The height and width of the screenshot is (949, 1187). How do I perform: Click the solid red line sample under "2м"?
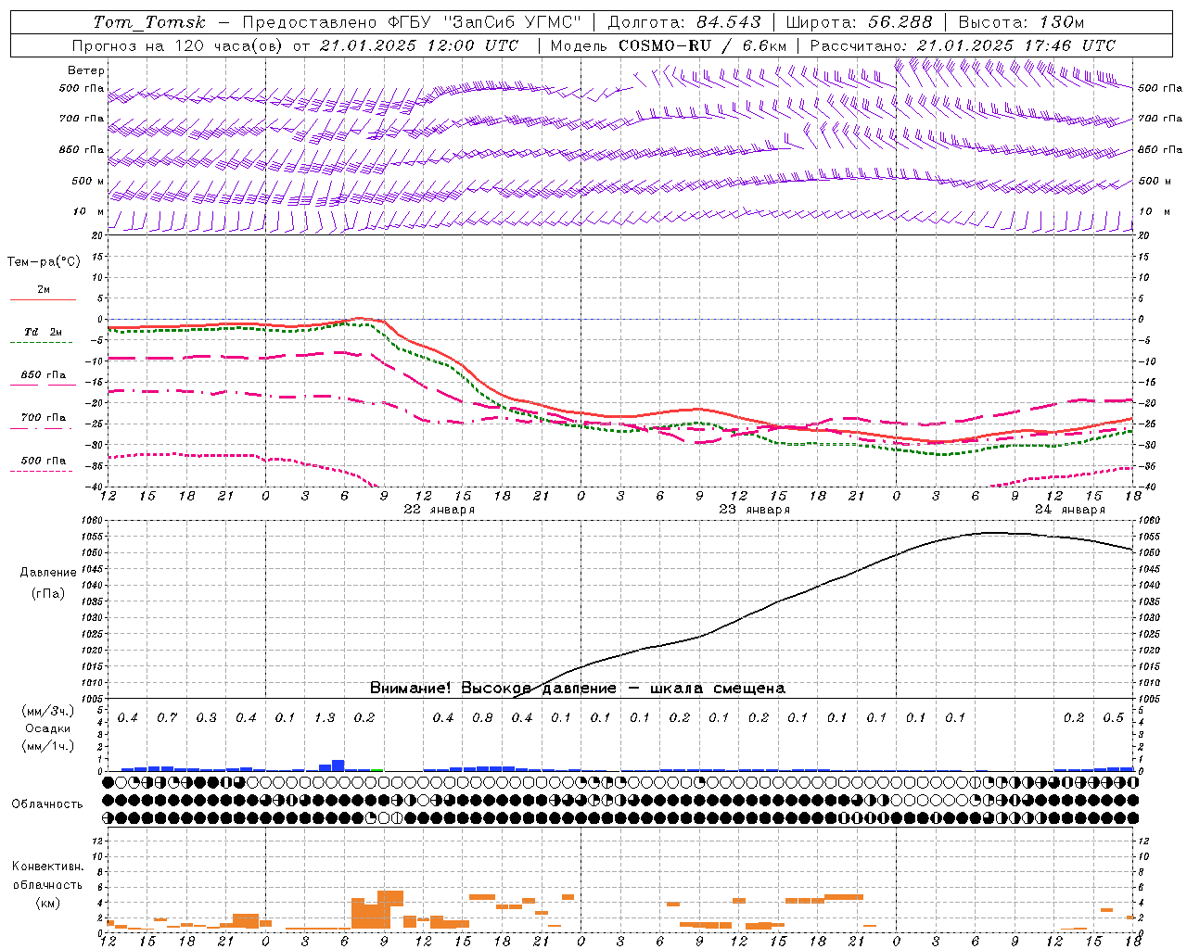[43, 300]
